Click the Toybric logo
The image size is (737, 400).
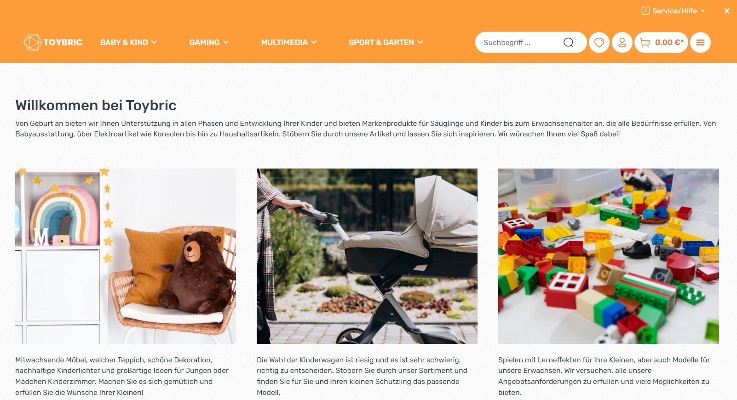tap(53, 42)
